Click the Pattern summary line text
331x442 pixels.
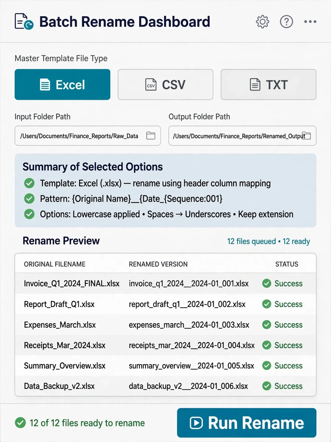(131, 199)
